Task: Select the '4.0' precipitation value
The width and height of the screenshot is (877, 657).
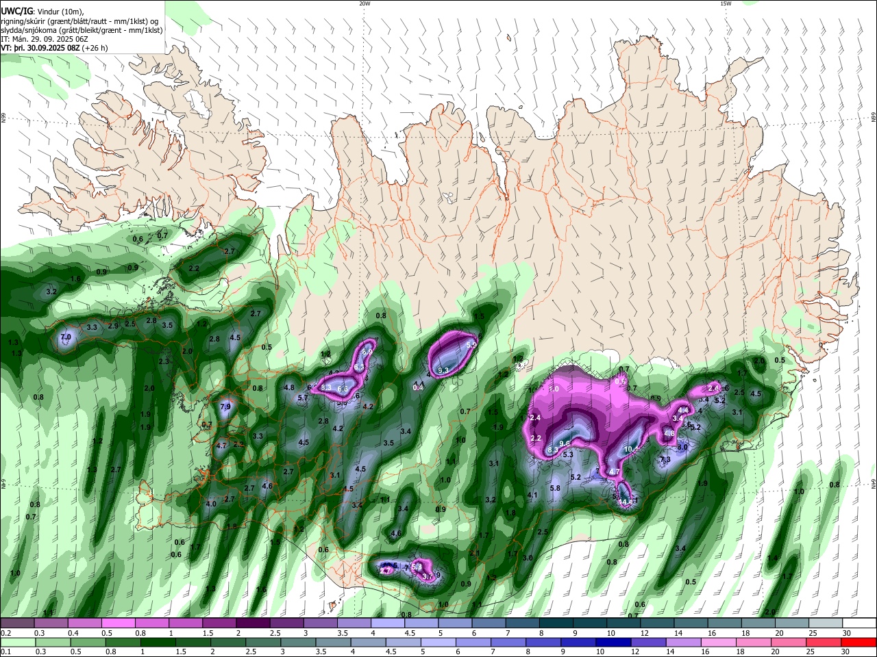Action: (211, 504)
